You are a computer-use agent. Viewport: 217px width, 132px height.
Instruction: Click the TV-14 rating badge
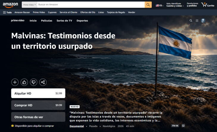(x=175, y=126)
